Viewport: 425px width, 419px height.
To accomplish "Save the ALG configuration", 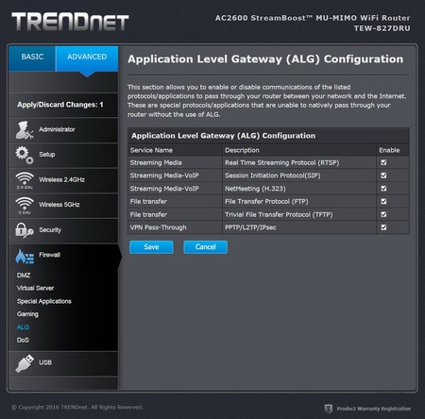I will click(151, 247).
